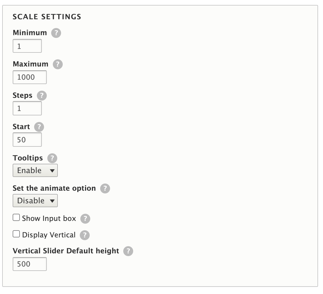Open the Maximum field help icon

58,64
